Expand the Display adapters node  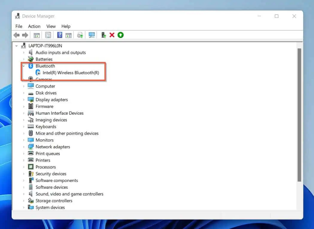point(24,100)
